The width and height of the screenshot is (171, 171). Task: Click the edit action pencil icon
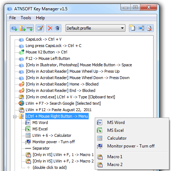(x=40, y=28)
